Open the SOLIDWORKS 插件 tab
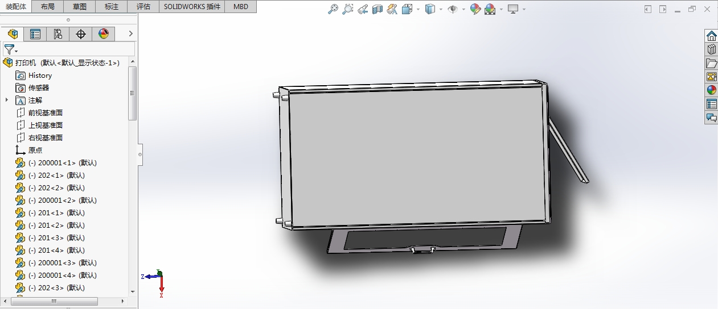The width and height of the screenshot is (718, 309). pos(192,7)
